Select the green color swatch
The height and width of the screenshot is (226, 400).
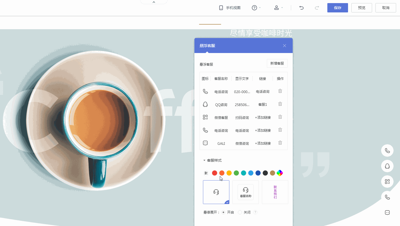point(236,173)
